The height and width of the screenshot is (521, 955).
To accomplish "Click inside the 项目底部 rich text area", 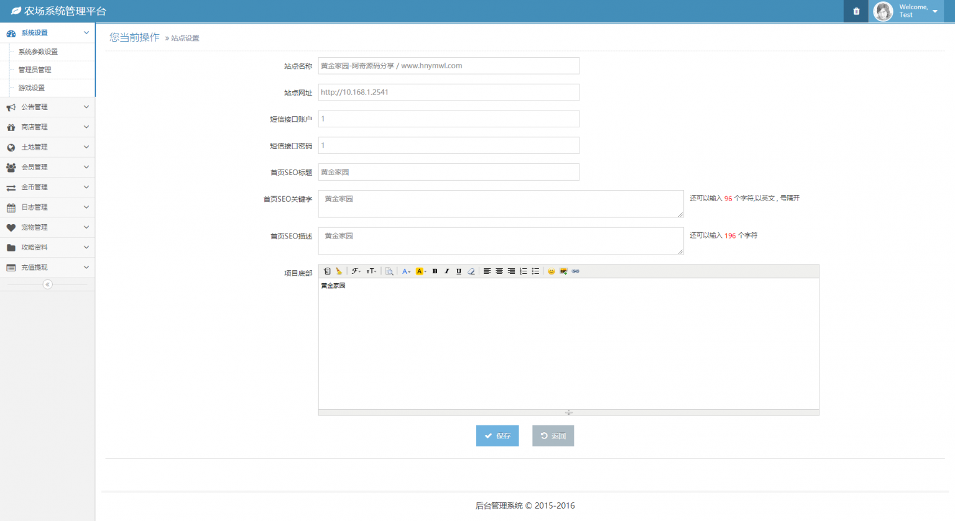I will [x=569, y=344].
